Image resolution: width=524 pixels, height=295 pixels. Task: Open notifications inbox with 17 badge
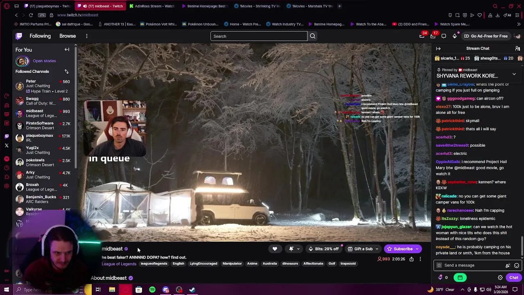tap(433, 36)
